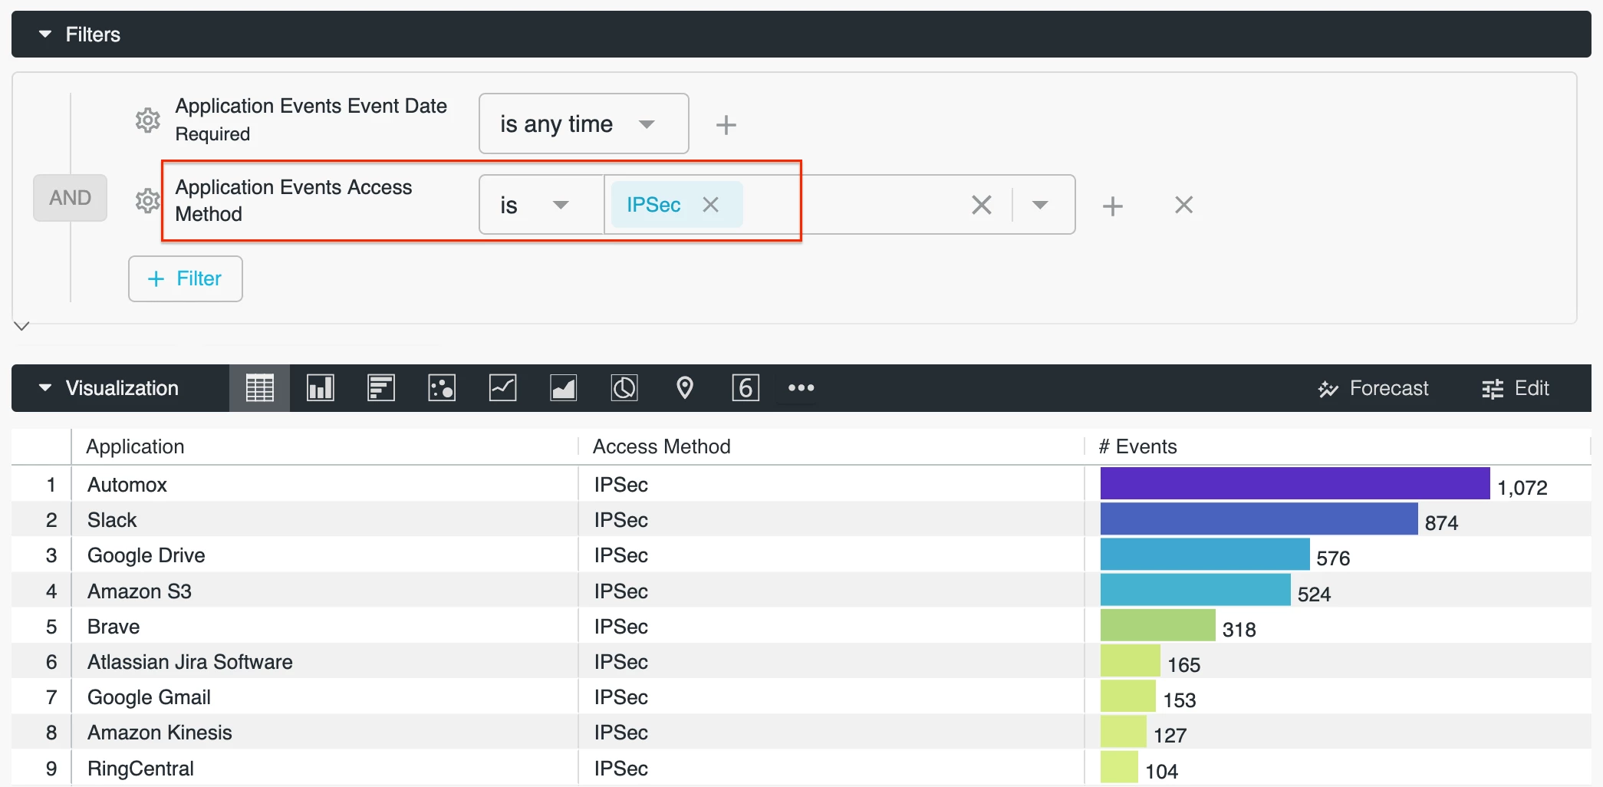1603x787 pixels.
Task: Click IPSec access method in Automox row
Action: [620, 485]
